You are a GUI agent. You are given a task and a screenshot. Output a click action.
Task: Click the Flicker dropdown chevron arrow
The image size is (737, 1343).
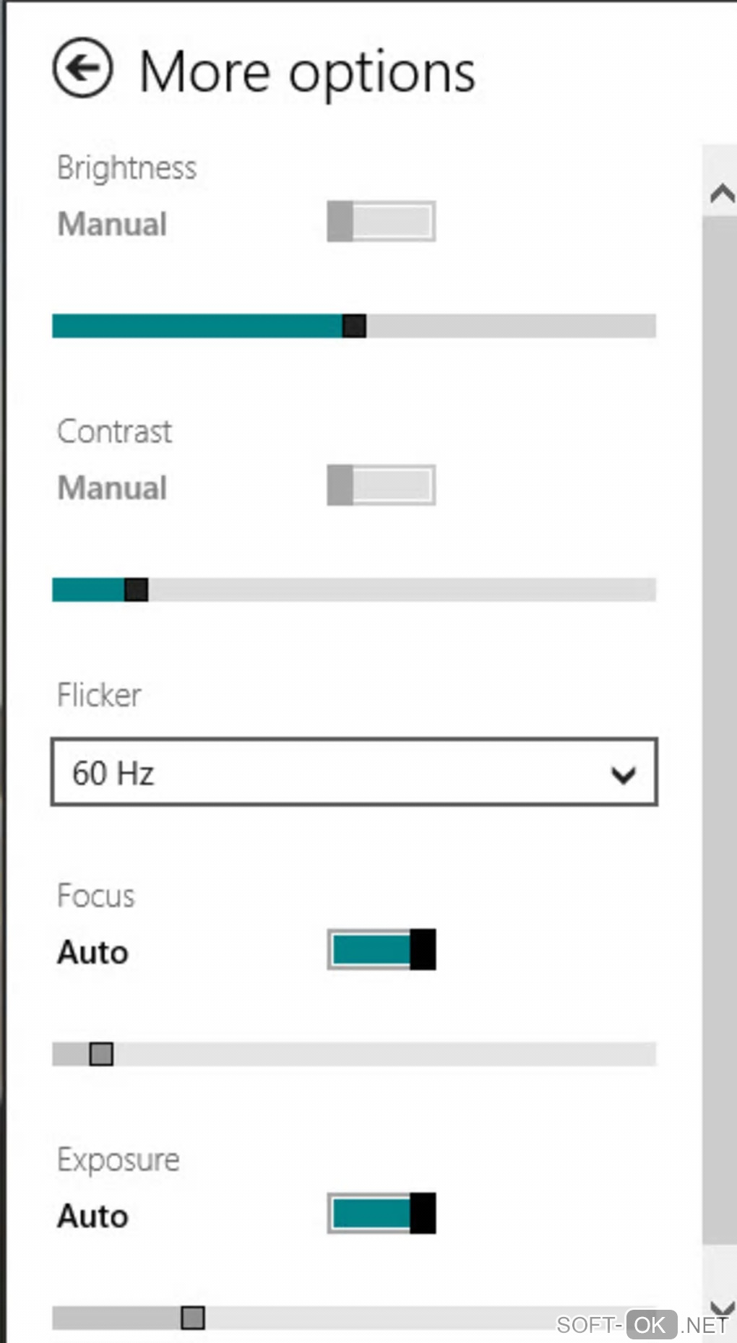click(623, 774)
